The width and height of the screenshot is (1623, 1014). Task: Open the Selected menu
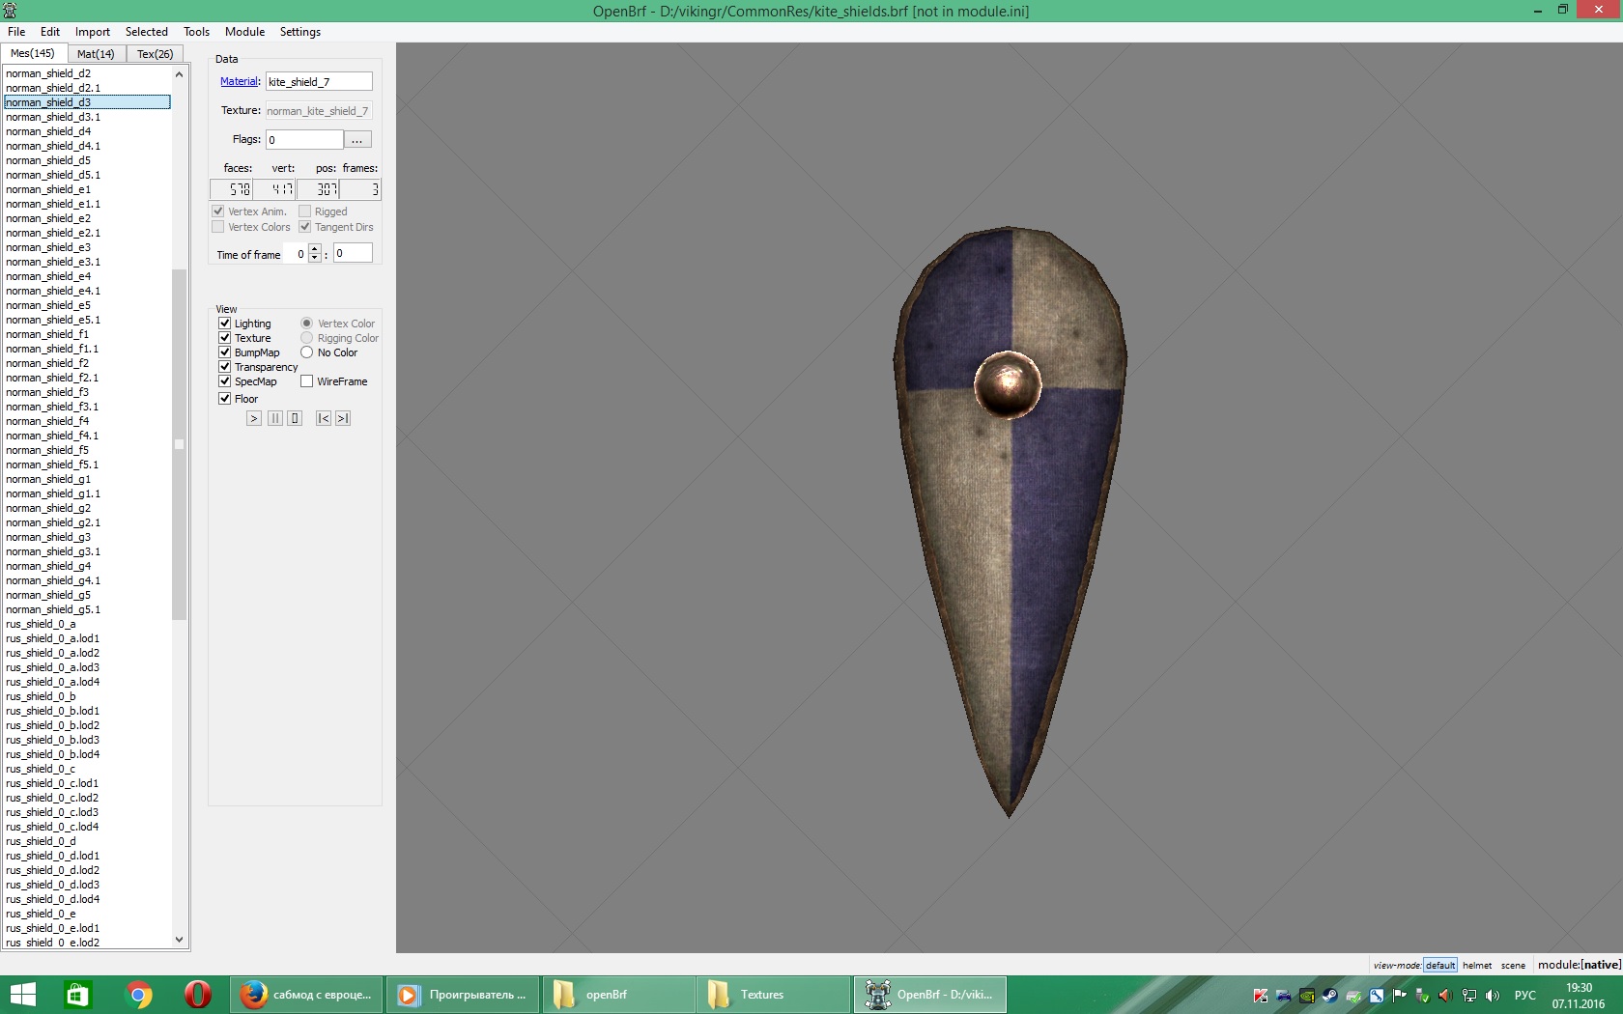pyautogui.click(x=147, y=32)
